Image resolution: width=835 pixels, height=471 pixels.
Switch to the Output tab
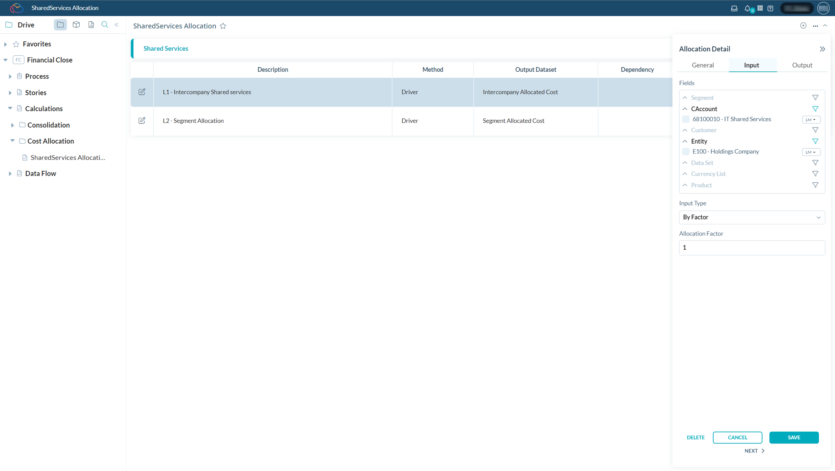coord(802,65)
